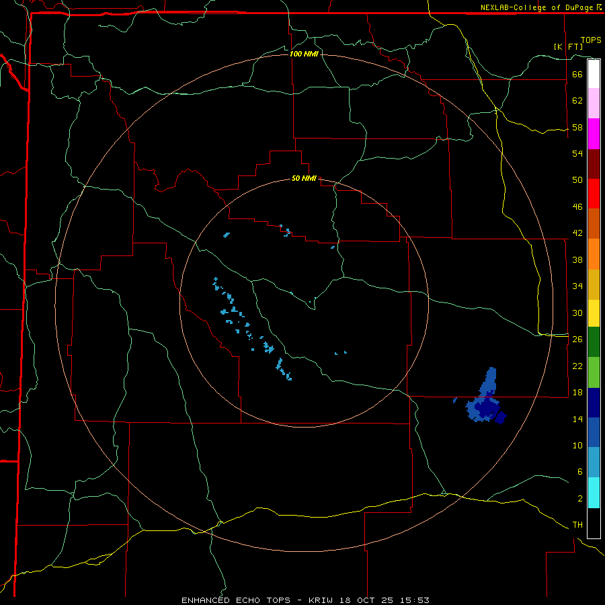
Task: Click the "58" scale label
Action: click(577, 127)
